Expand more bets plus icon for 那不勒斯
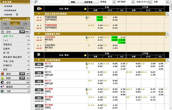This screenshot has width=172, height=110. tap(166, 89)
